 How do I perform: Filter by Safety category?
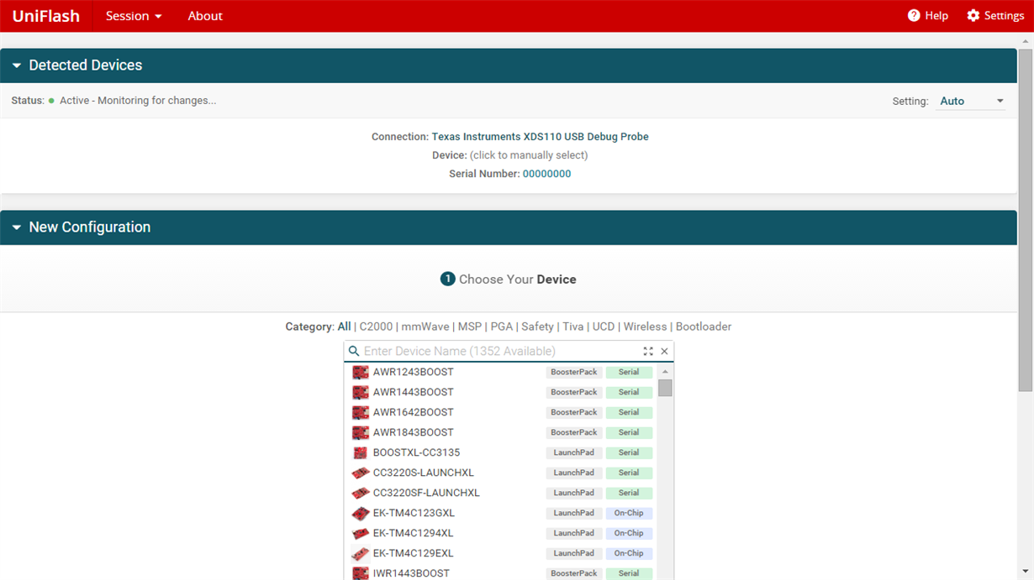(537, 327)
